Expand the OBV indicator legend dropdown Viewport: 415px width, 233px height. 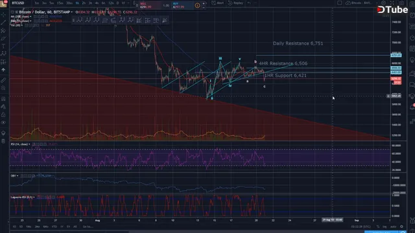point(18,175)
